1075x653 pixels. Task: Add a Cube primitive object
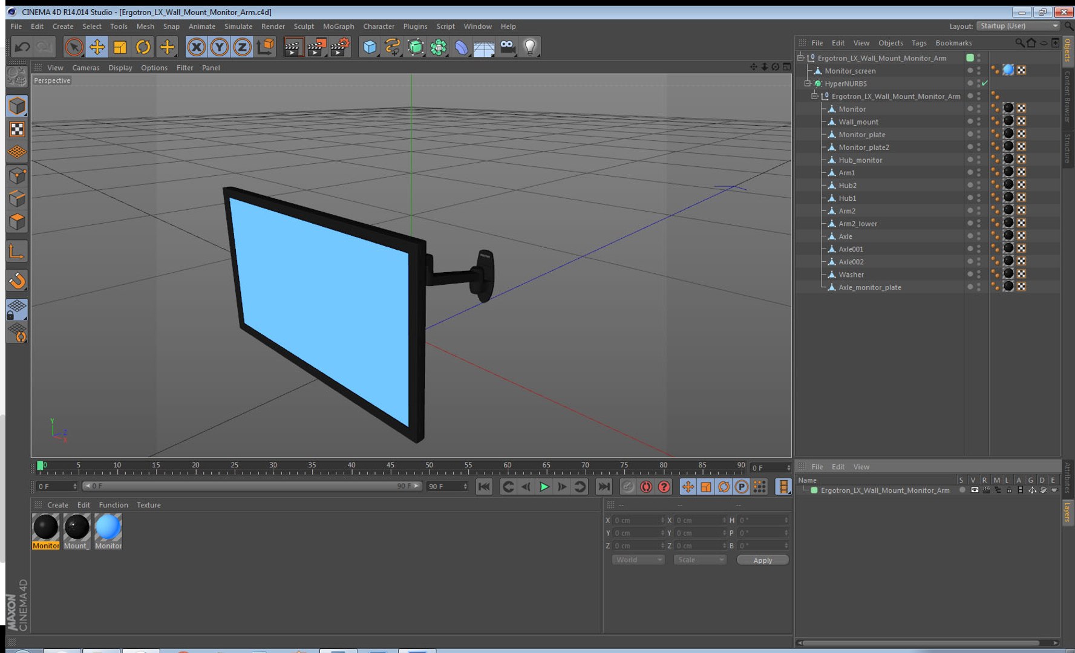point(370,47)
